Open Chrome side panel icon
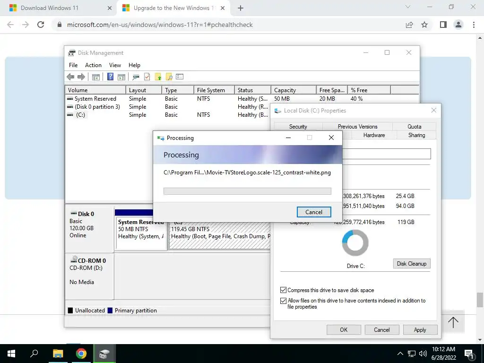 (x=443, y=25)
